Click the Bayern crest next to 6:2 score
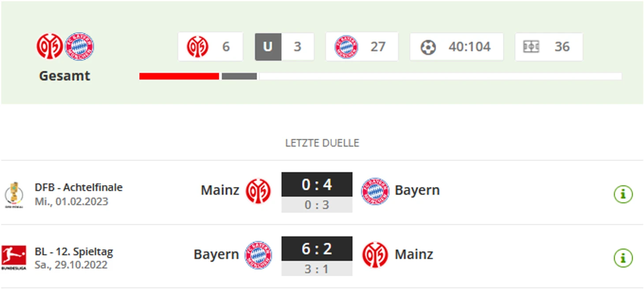The width and height of the screenshot is (644, 289). [258, 255]
